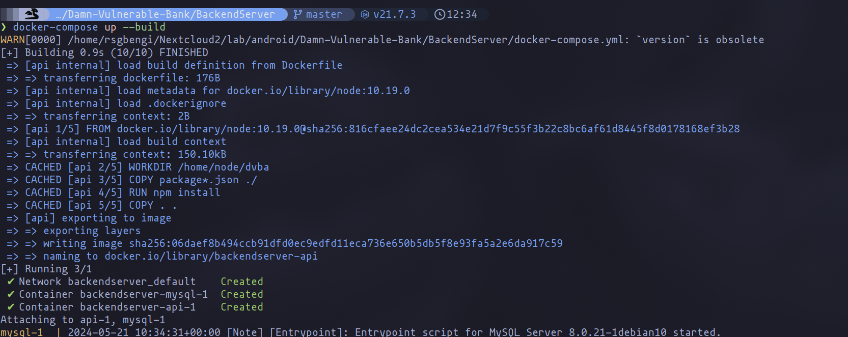The image size is (848, 337).
Task: Click the WARN[0000] label
Action: 31,40
